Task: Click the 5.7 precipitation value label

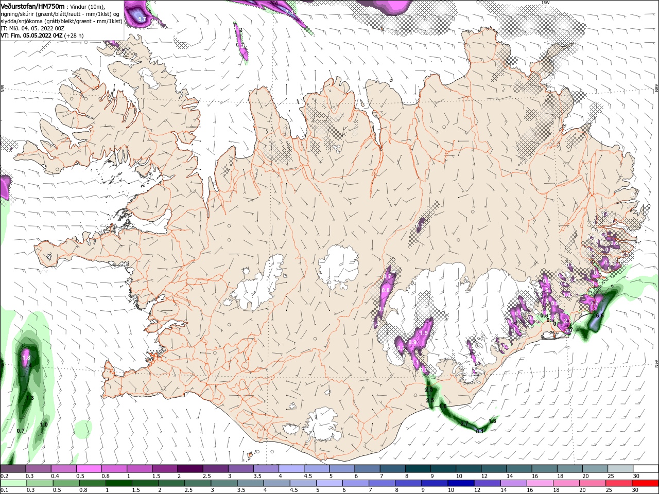Action: [142, 20]
